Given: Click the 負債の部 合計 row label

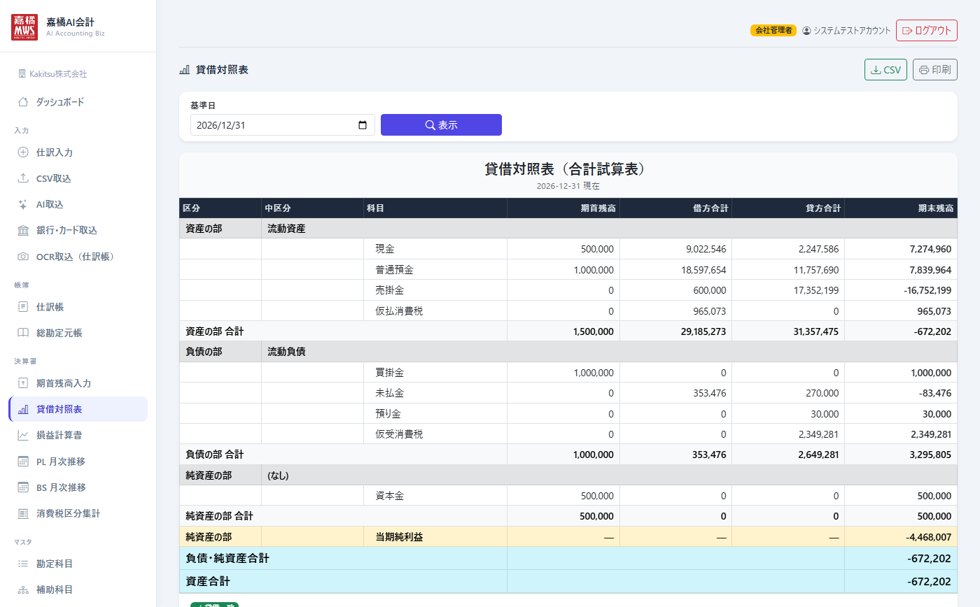Looking at the screenshot, I should pyautogui.click(x=214, y=455).
